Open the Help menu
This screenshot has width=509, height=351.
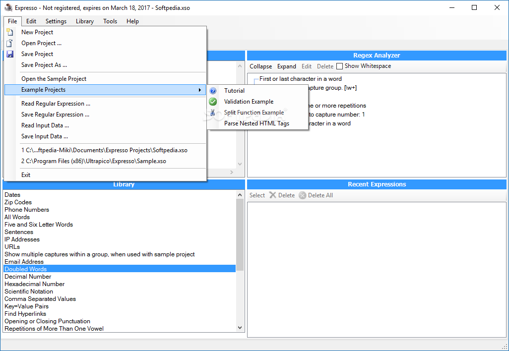[x=132, y=21]
